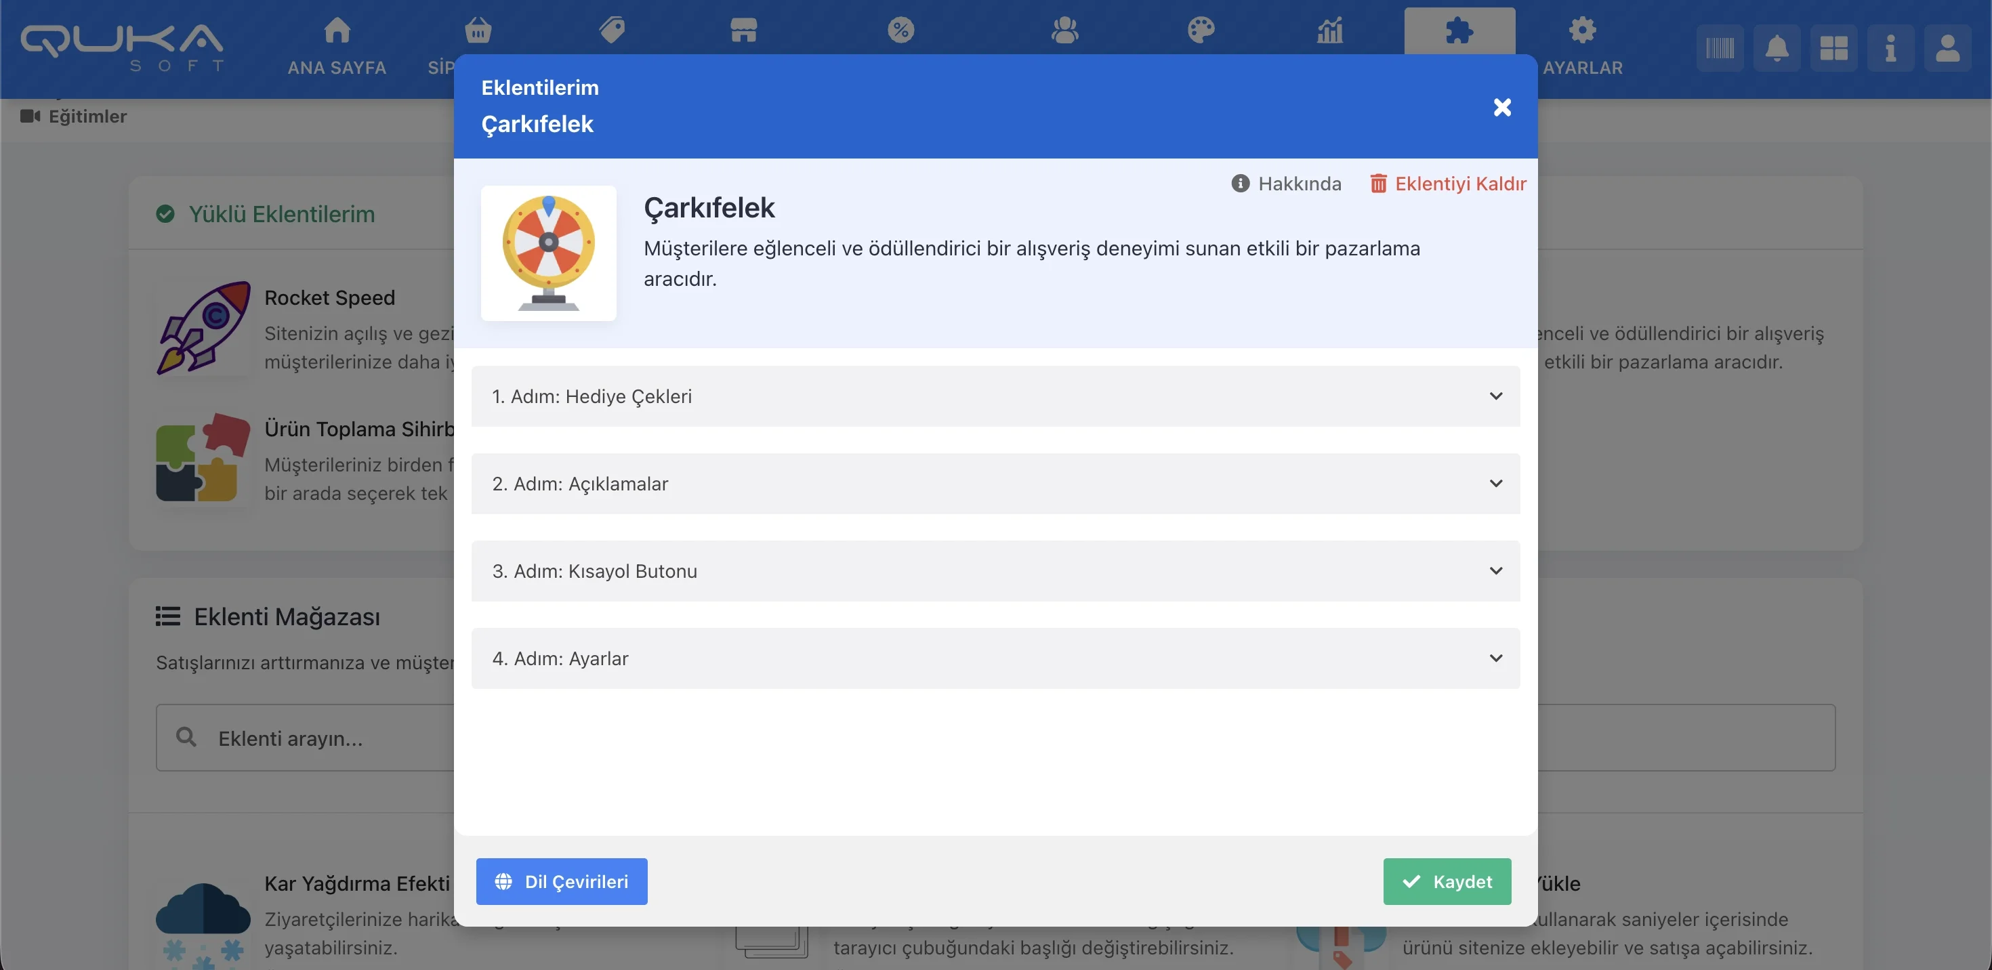Click Eklentiyi Kaldır link
1992x970 pixels.
coord(1449,184)
